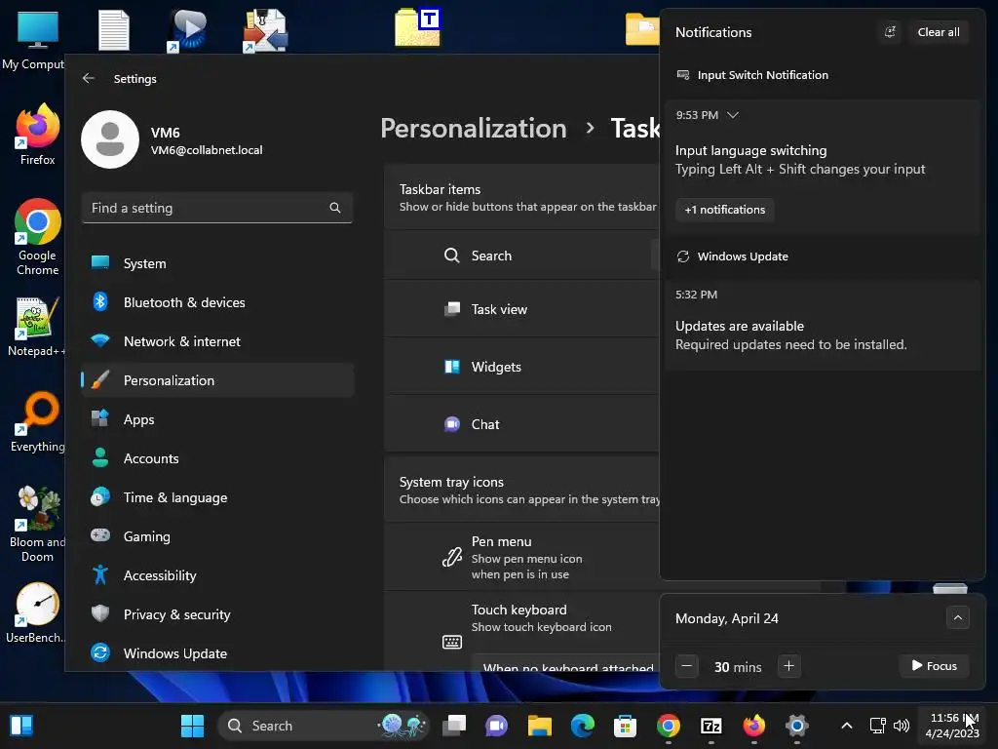Select Network & internet in sidebar

(217, 341)
